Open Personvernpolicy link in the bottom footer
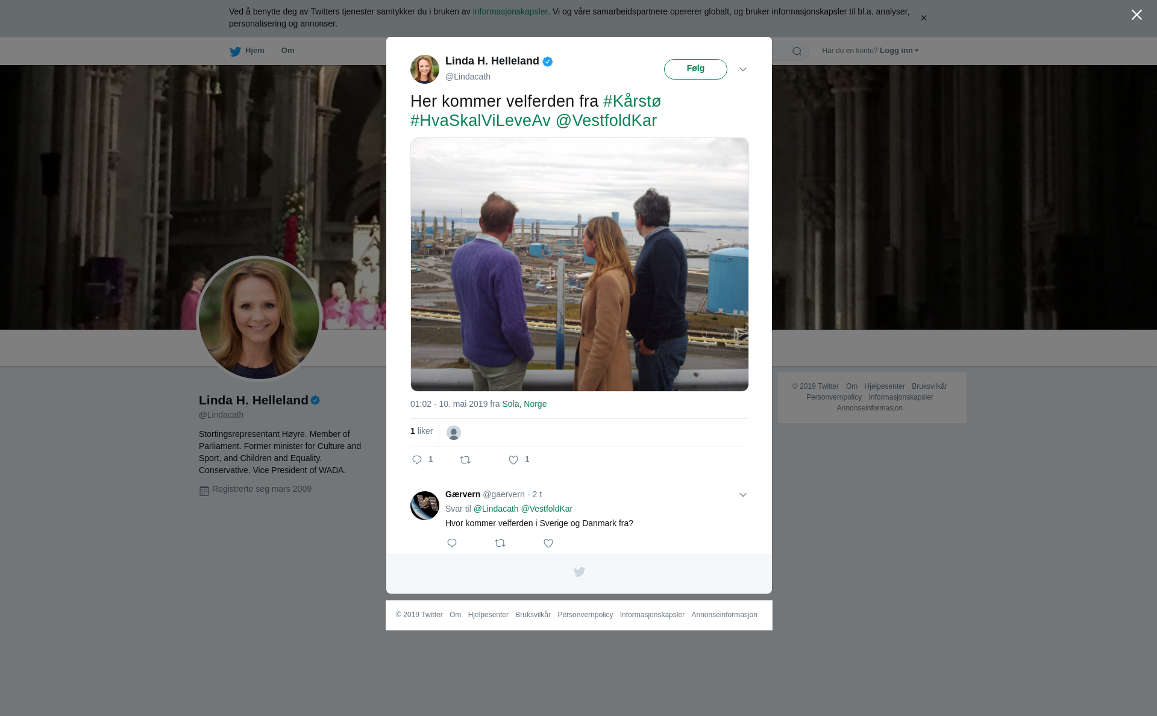The height and width of the screenshot is (716, 1157). (585, 615)
